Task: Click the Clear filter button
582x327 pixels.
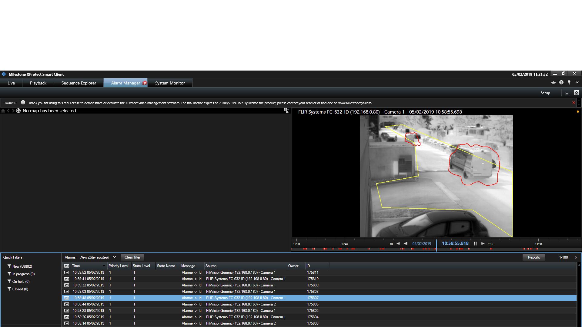Action: 132,257
